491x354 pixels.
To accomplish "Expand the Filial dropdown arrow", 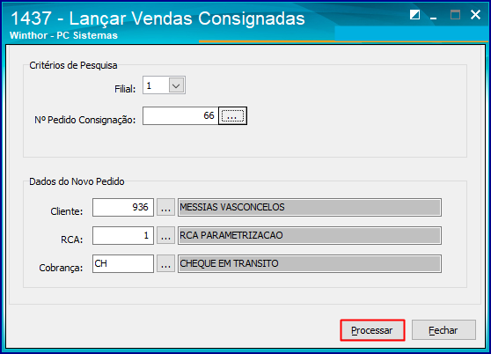I will pyautogui.click(x=176, y=85).
